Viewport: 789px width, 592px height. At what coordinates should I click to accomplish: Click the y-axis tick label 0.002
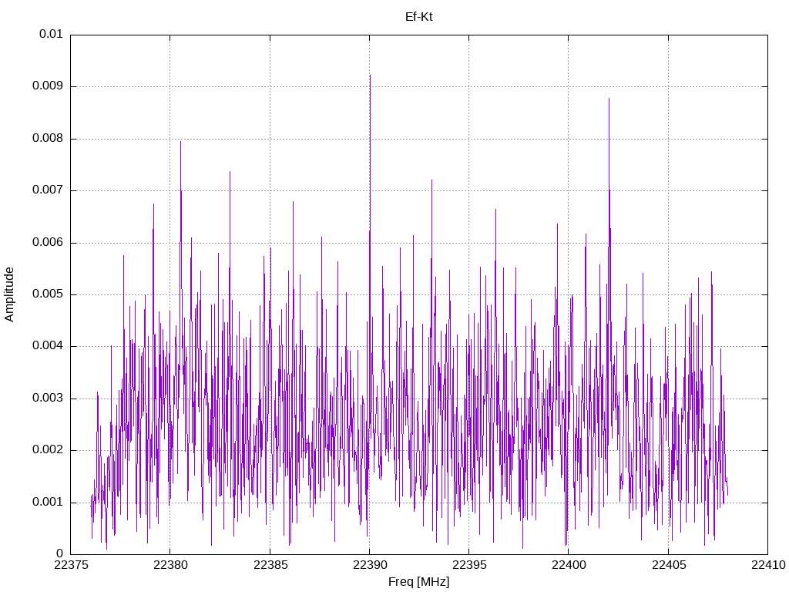48,450
